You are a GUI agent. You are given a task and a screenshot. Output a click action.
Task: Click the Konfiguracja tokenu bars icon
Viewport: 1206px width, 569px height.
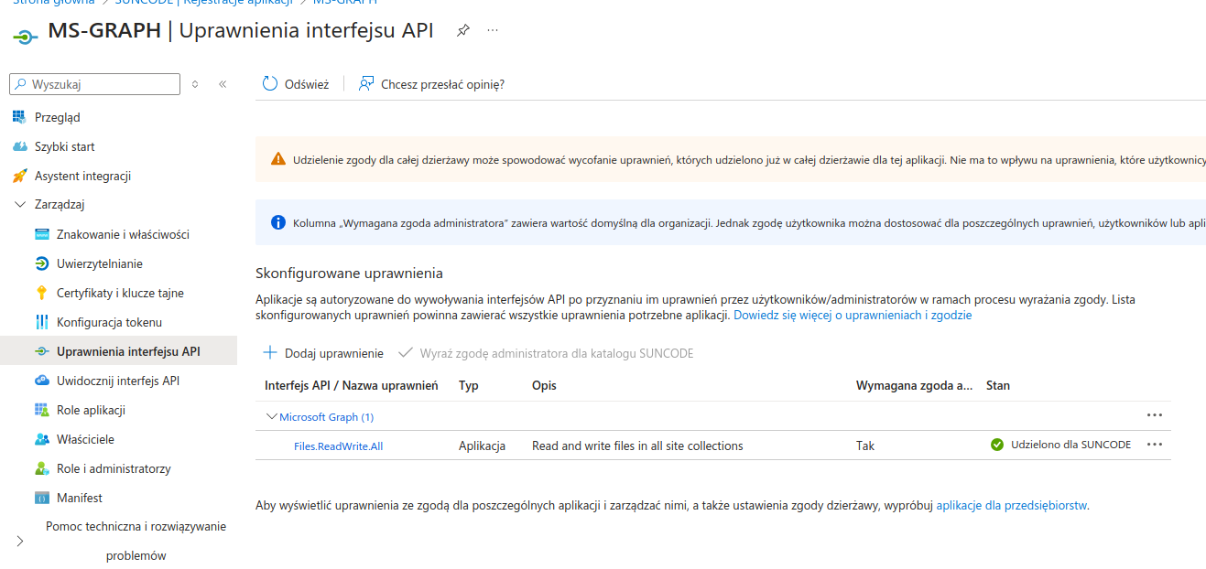tap(41, 322)
